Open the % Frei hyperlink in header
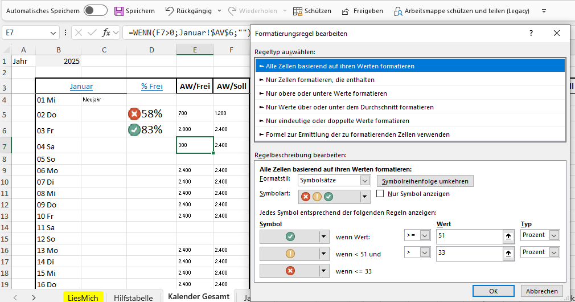 (x=152, y=87)
